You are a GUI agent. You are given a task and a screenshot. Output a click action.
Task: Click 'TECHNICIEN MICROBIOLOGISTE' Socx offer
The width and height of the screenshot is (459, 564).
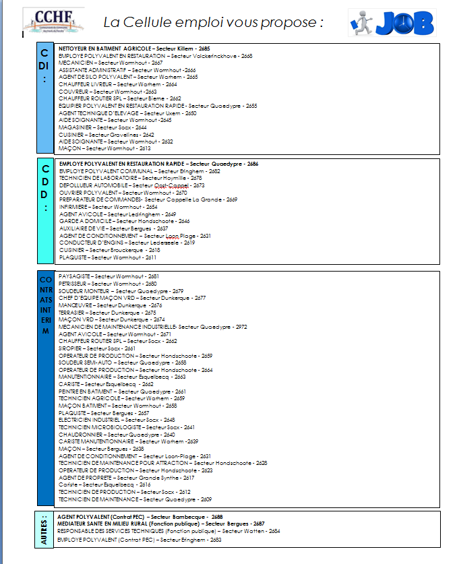coord(127,428)
